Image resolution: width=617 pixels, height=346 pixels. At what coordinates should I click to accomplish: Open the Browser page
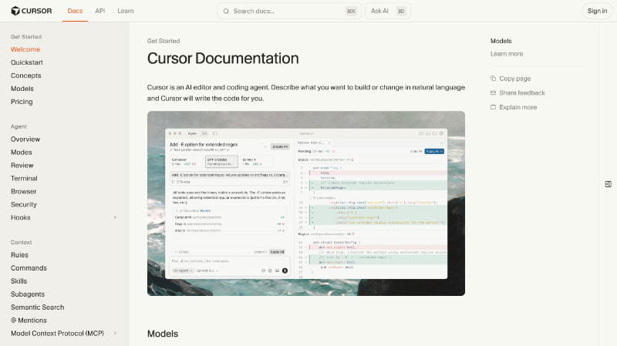(x=24, y=191)
